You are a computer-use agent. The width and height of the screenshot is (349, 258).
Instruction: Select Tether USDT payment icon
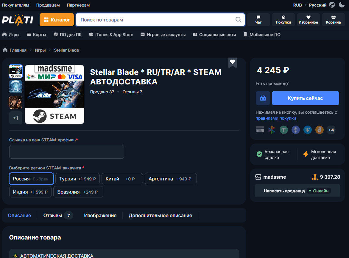pyautogui.click(x=284, y=130)
